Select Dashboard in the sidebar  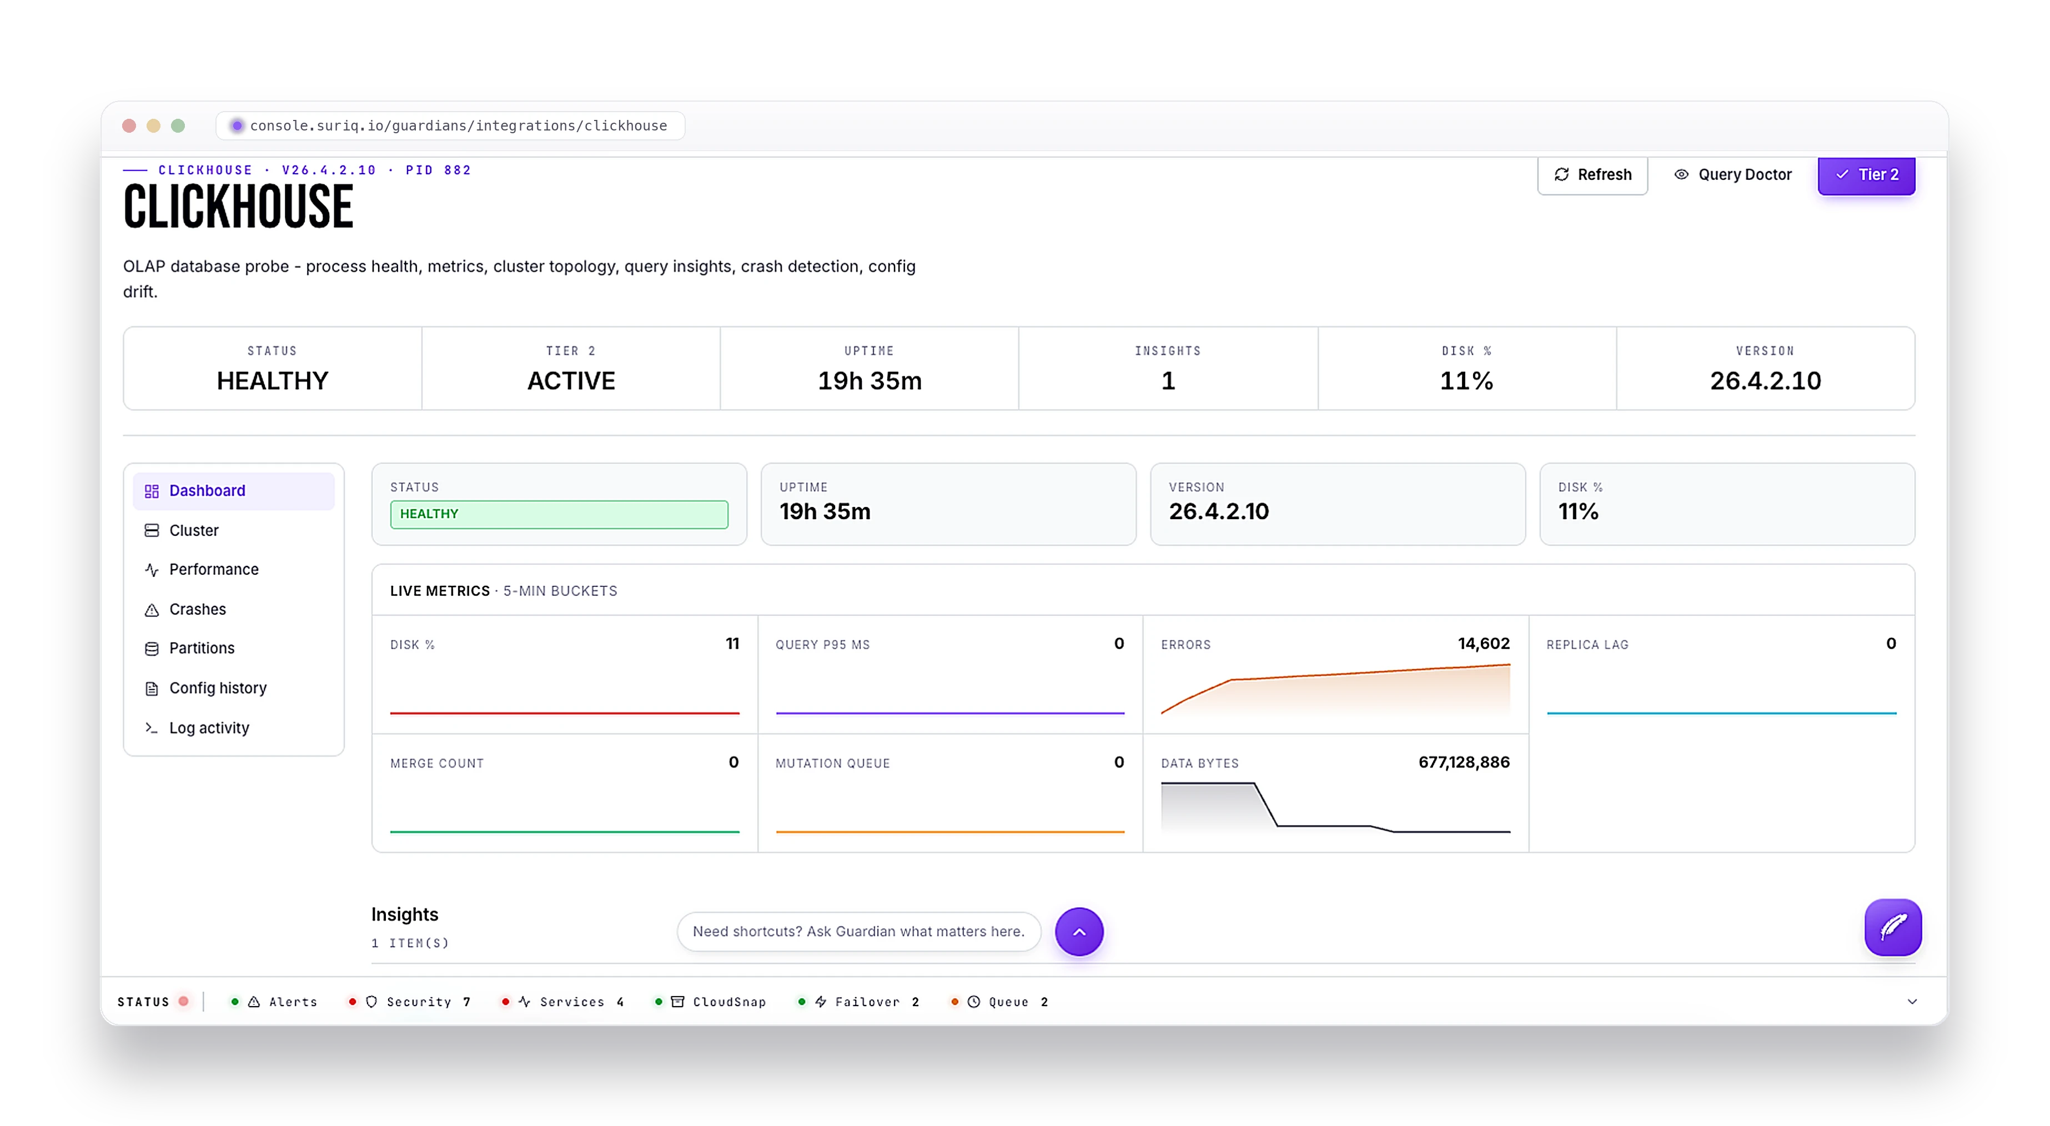[233, 491]
